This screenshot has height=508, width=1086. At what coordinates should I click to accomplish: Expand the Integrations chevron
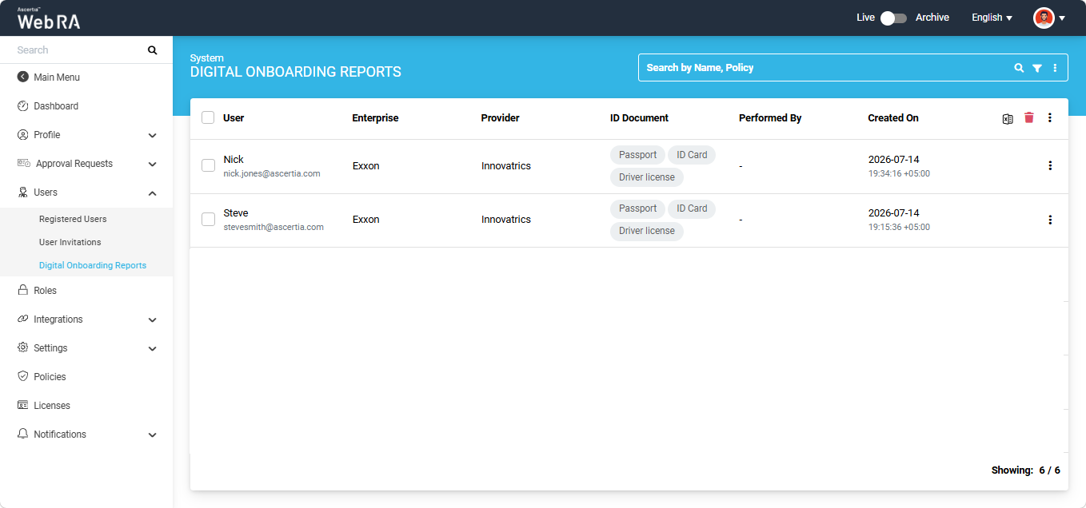[x=153, y=320]
